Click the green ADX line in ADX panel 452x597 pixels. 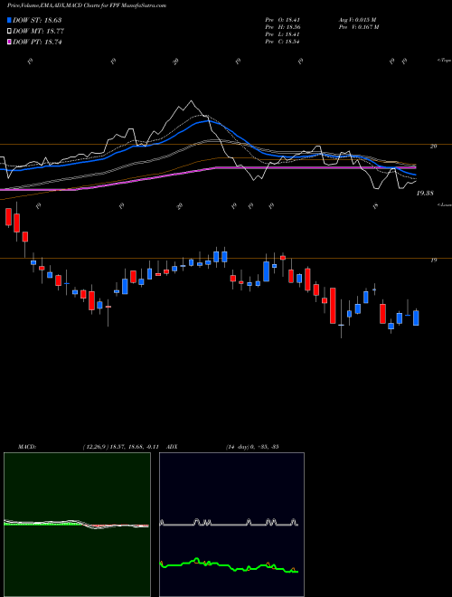tap(229, 565)
